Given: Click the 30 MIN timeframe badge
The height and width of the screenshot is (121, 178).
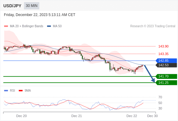Looking at the screenshot, I should tap(32, 6).
